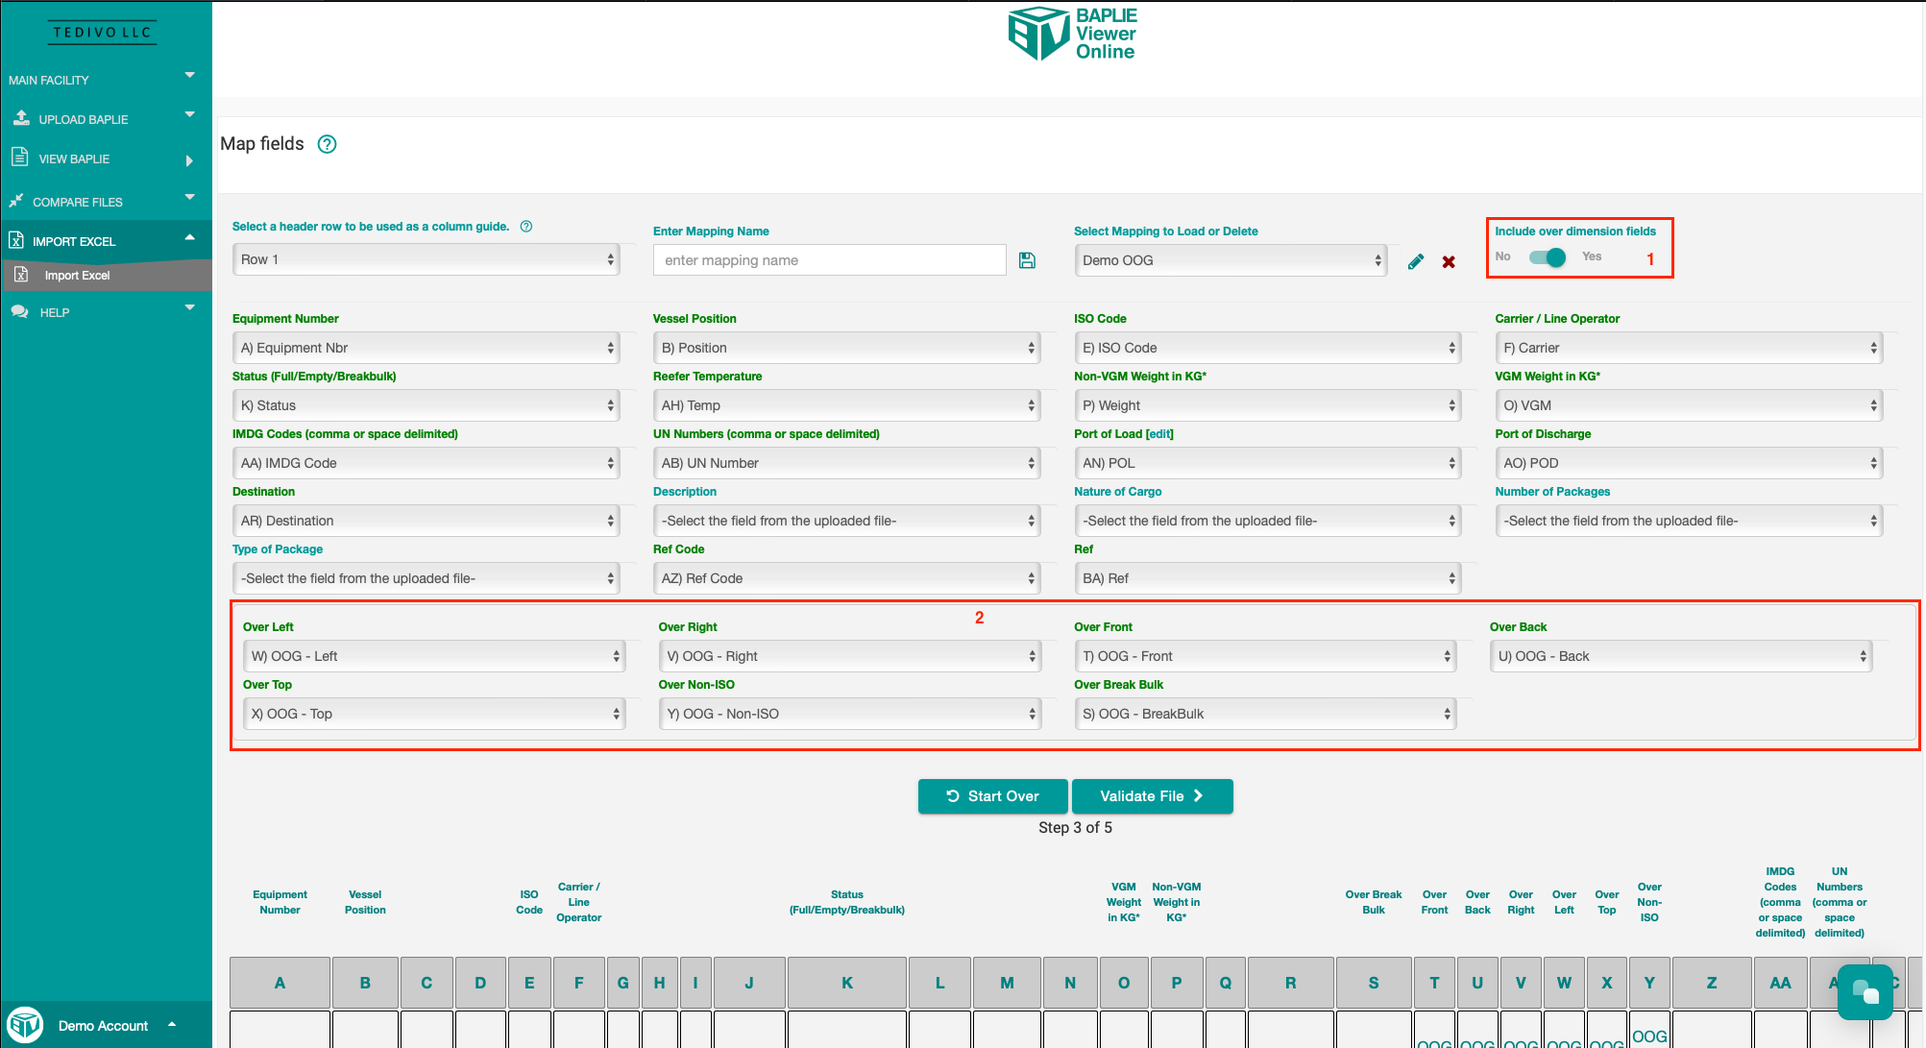
Task: Click the BAPLIE Viewer Online logo
Action: [x=1072, y=35]
